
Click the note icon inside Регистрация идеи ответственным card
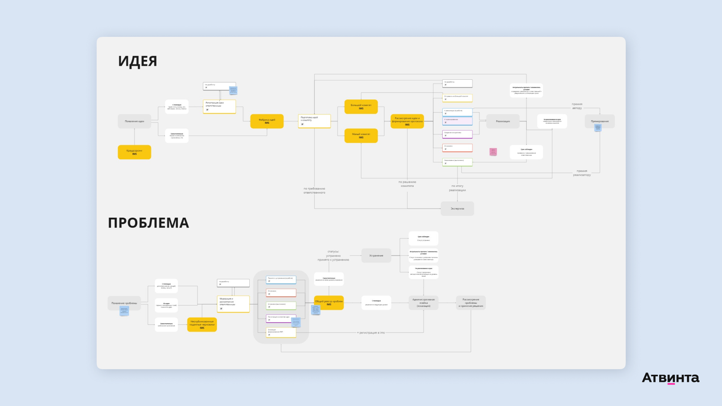[207, 110]
